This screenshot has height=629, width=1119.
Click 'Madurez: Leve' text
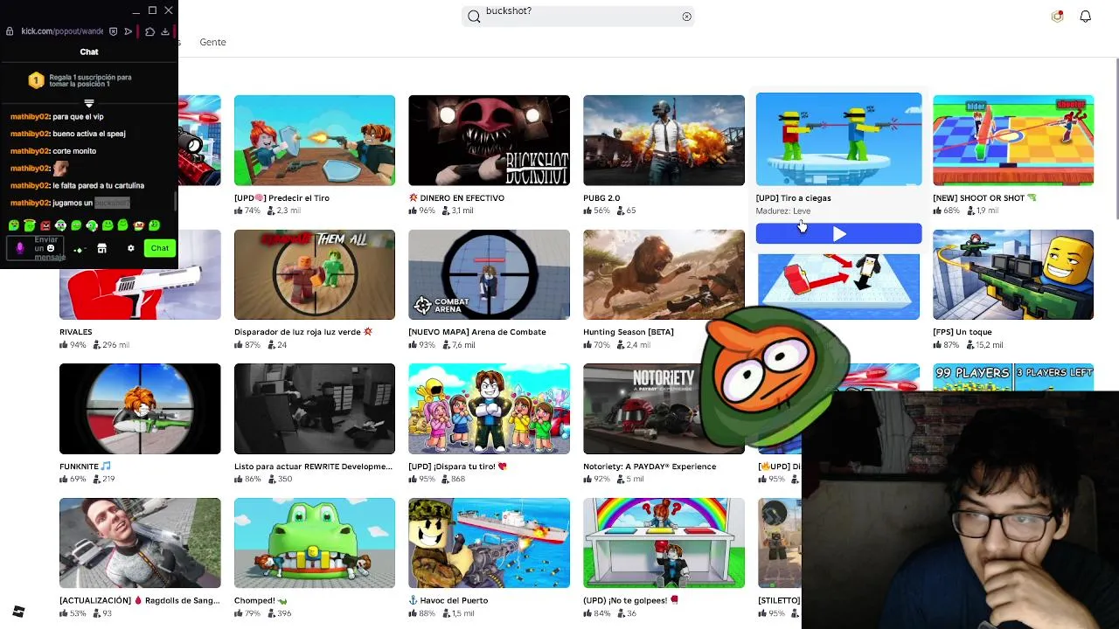(x=783, y=211)
